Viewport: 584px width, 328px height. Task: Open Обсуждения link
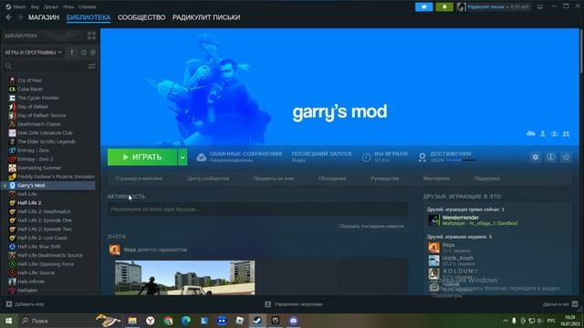(332, 179)
